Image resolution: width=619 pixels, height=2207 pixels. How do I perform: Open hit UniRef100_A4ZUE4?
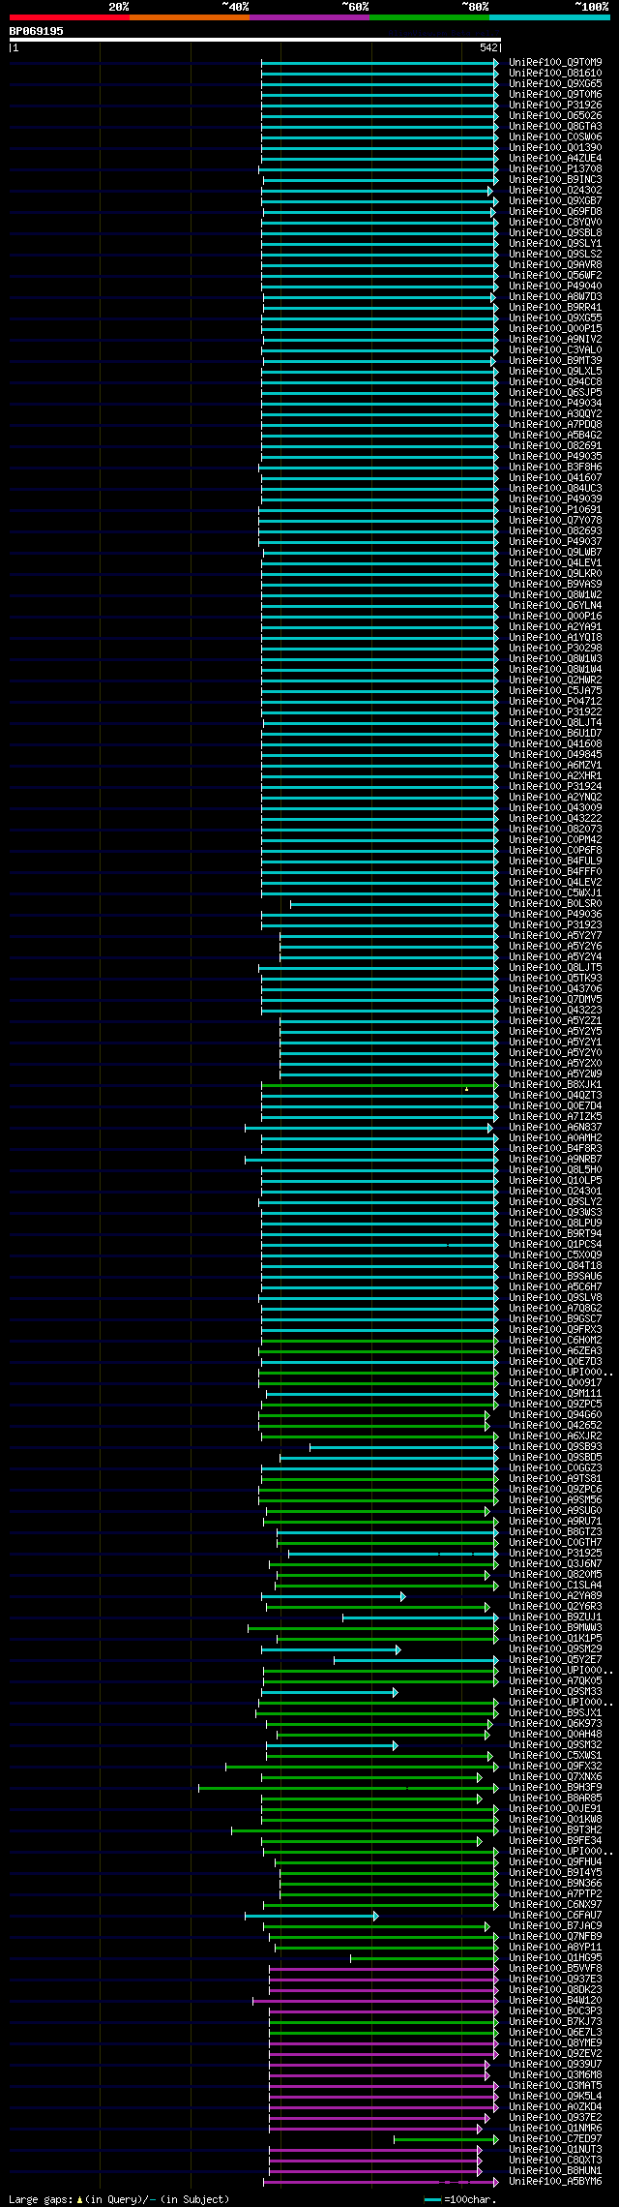pos(555,159)
